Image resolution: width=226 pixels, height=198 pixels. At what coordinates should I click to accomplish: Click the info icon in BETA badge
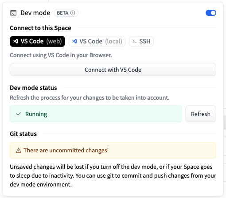73,13
